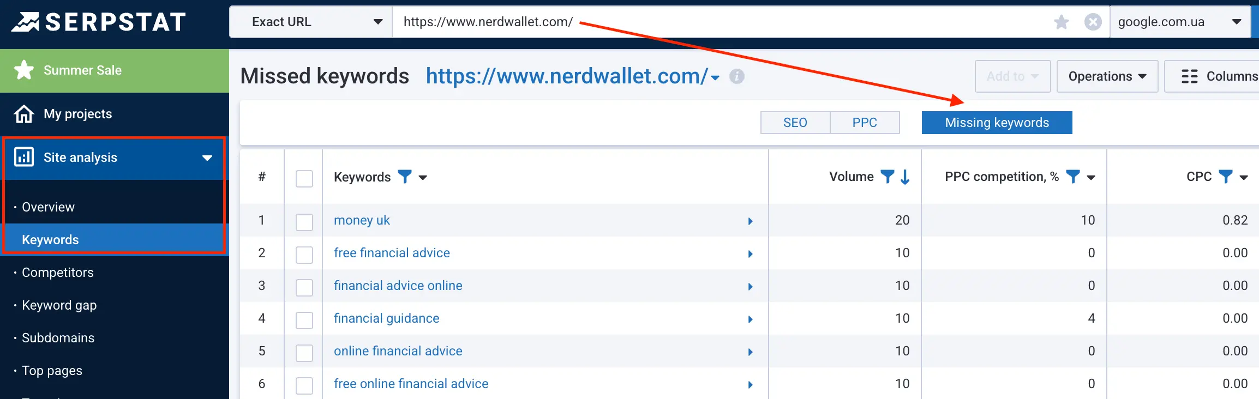This screenshot has height=399, width=1259.
Task: Switch to the PPC tab
Action: (x=865, y=123)
